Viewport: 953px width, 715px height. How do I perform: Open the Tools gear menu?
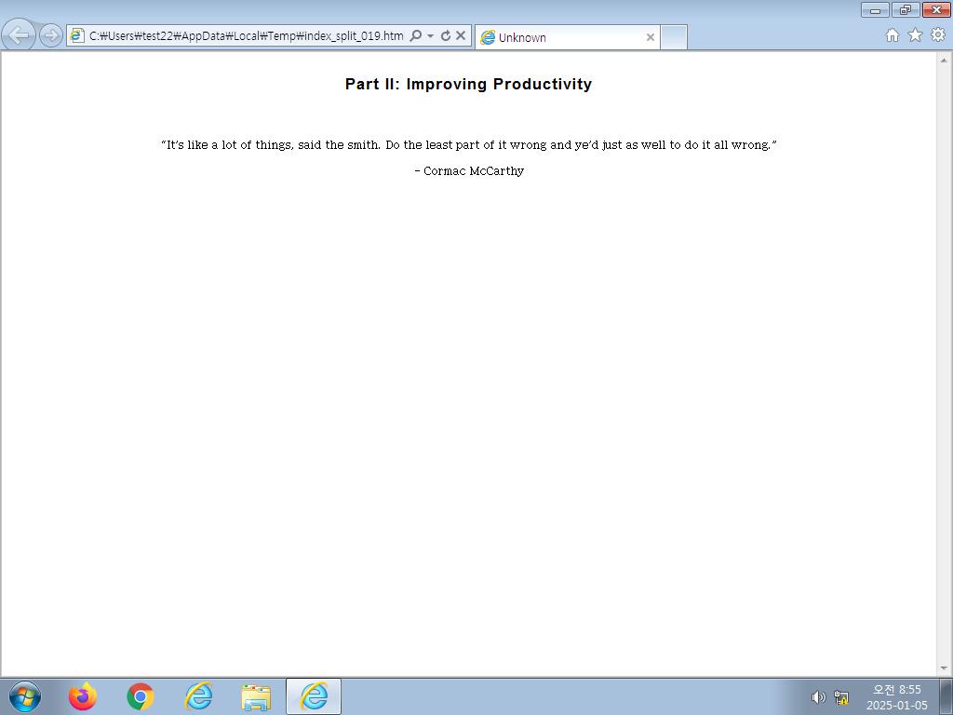[x=938, y=35]
